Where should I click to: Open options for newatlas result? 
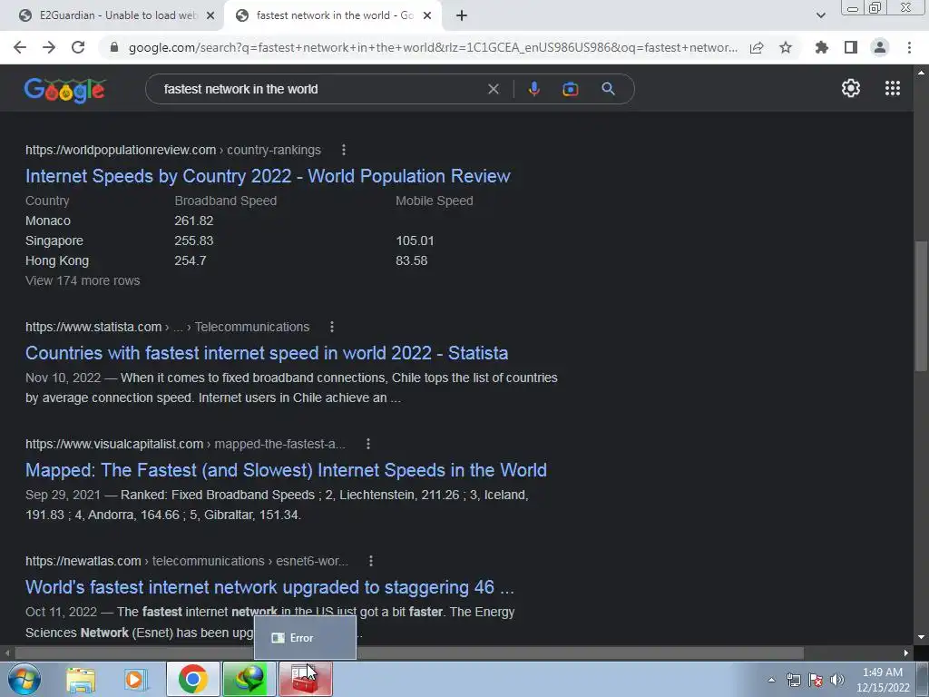click(x=371, y=561)
